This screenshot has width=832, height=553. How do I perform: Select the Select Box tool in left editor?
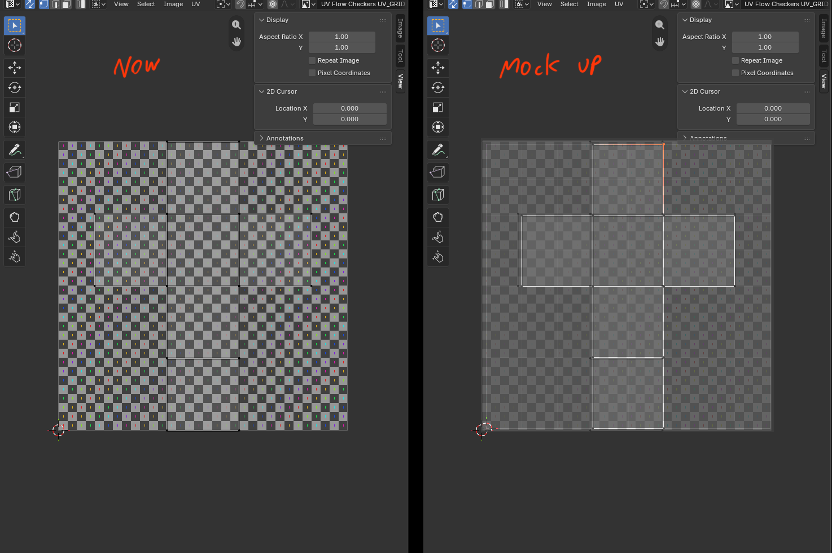click(x=15, y=25)
